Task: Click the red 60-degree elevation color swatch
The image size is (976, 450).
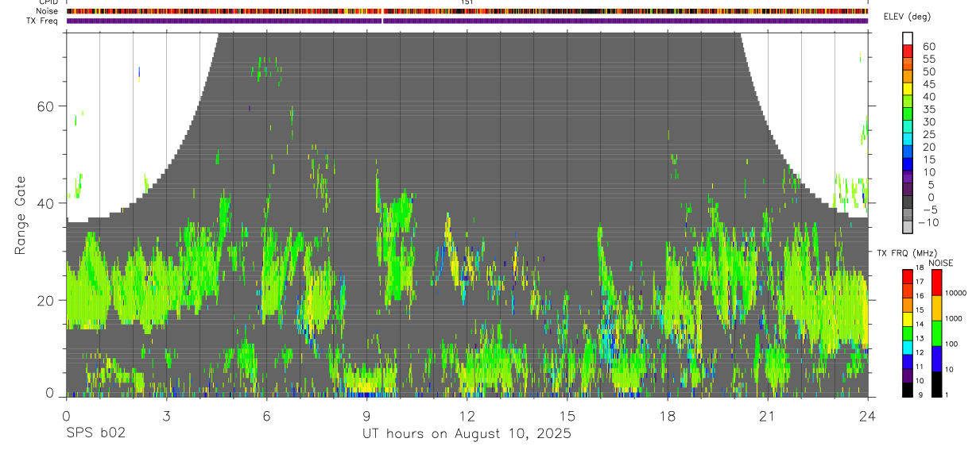Action: tap(908, 47)
